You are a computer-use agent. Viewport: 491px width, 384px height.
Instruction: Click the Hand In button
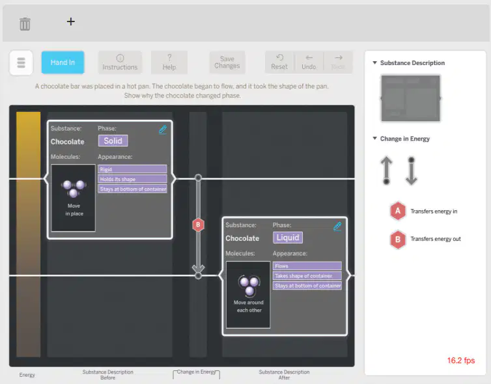(63, 62)
